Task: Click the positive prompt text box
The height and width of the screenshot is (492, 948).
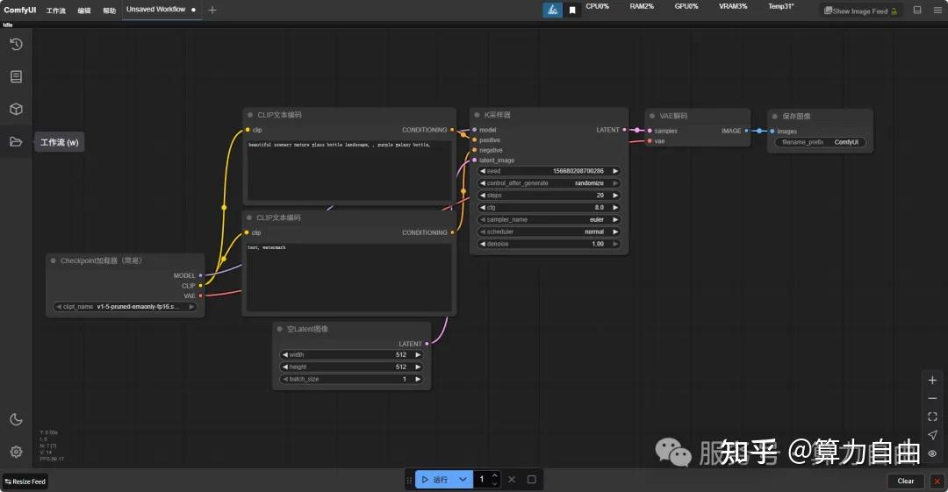Action: [x=348, y=171]
